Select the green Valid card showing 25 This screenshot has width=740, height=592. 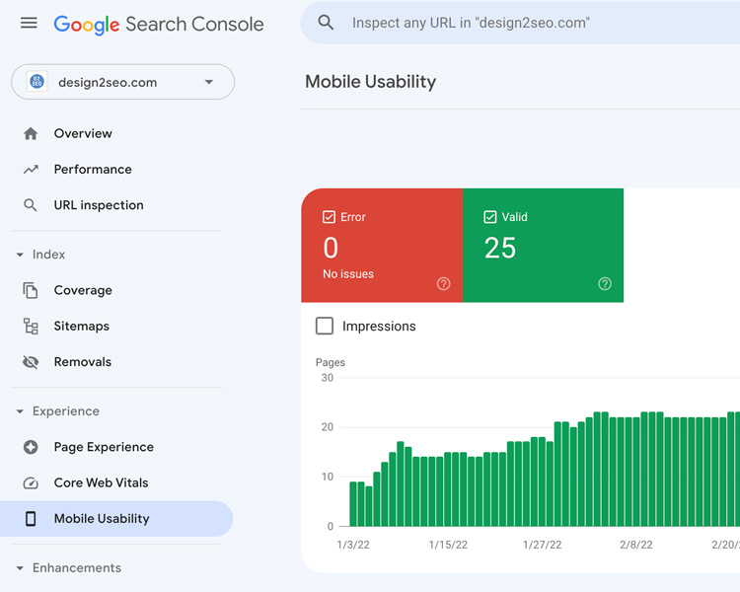pyautogui.click(x=543, y=245)
